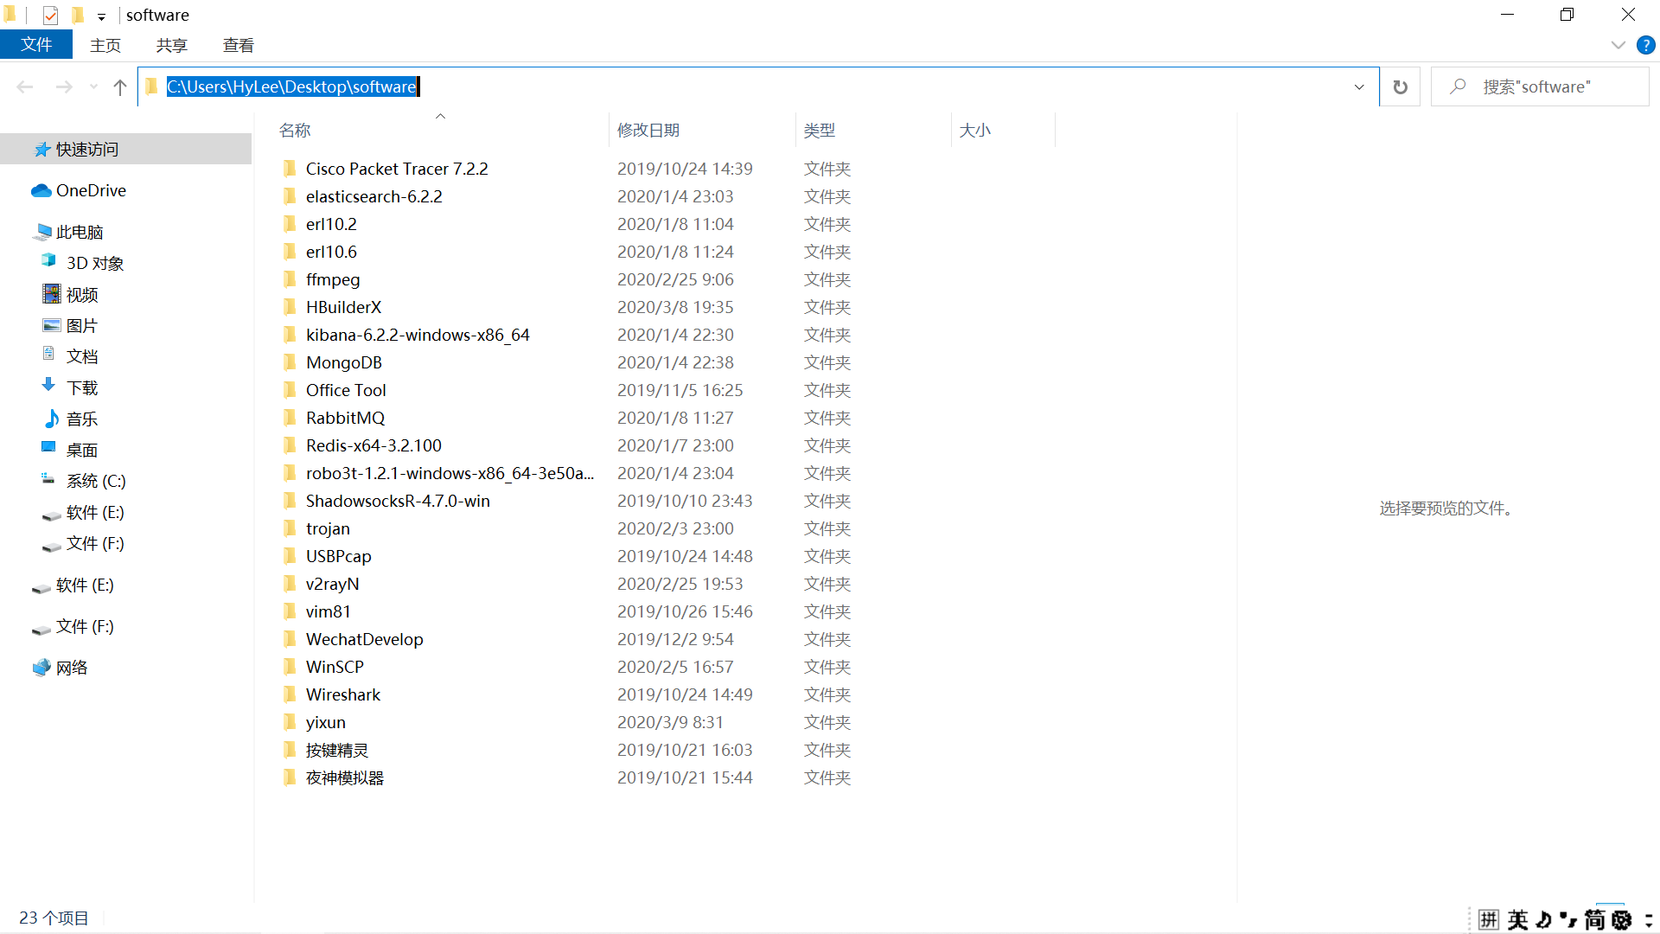
Task: Sort by the 名称 column header
Action: (295, 130)
